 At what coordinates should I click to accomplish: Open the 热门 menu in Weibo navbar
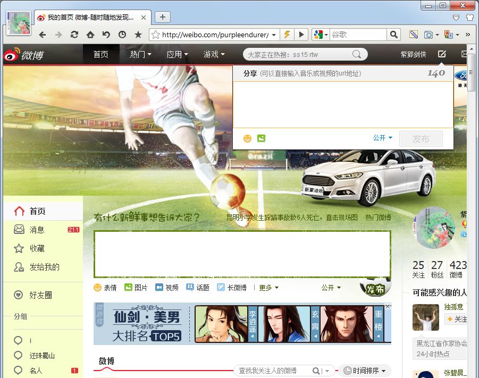point(140,54)
